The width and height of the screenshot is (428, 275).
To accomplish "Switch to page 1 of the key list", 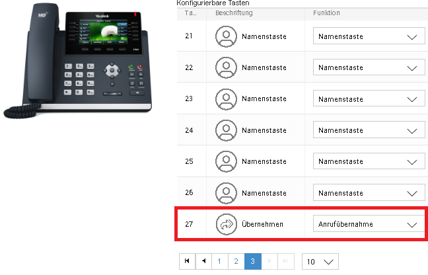I will [220, 261].
